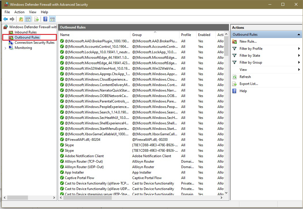The image size is (303, 209).
Task: Select the AllJoyn Router (UDP-Out) rule
Action: 141,167
